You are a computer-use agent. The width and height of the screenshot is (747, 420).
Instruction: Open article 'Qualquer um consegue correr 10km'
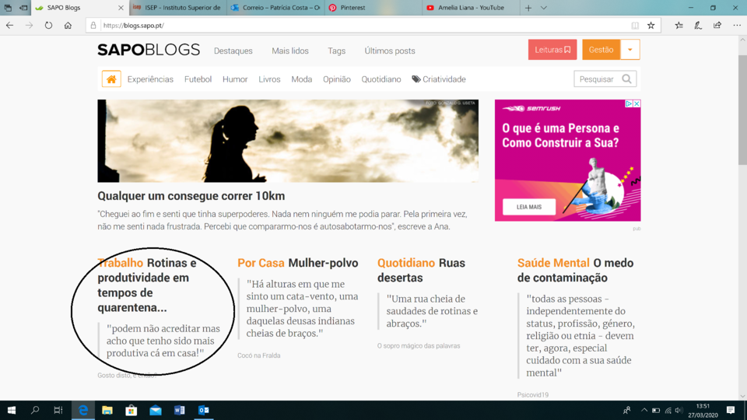coord(191,196)
